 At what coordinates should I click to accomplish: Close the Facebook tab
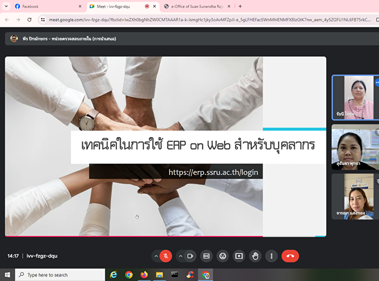(x=80, y=6)
